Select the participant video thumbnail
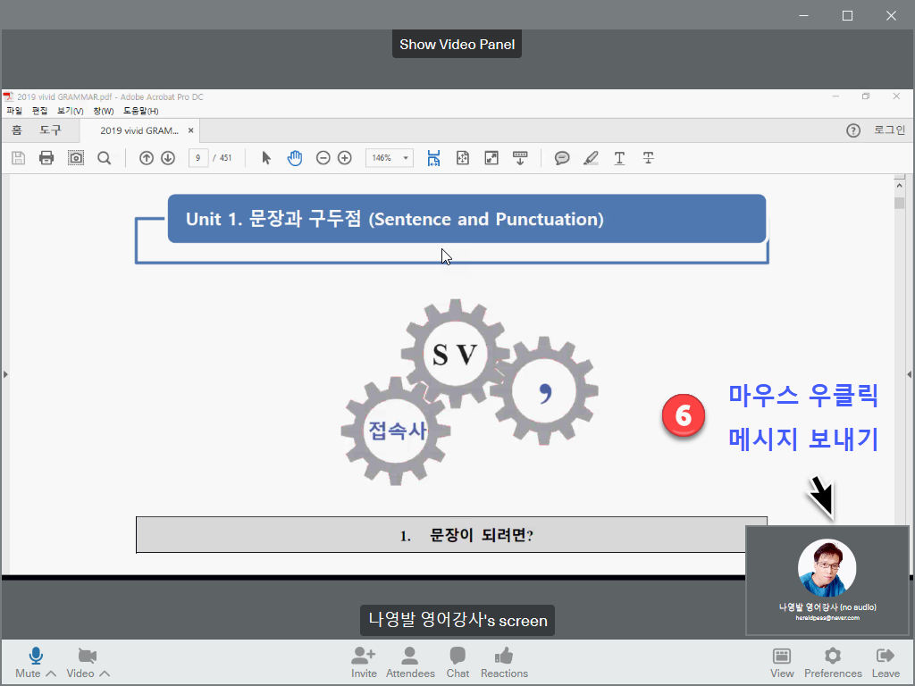Screen dimensions: 915x686 coord(827,580)
